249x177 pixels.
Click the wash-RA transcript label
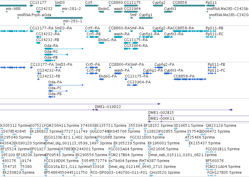122,34
